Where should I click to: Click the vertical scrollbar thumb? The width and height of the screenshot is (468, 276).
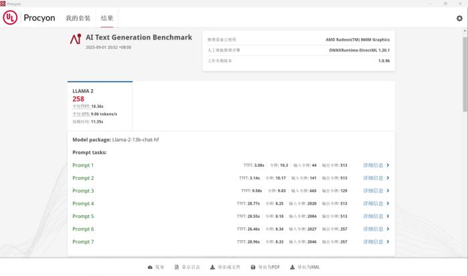(465, 75)
